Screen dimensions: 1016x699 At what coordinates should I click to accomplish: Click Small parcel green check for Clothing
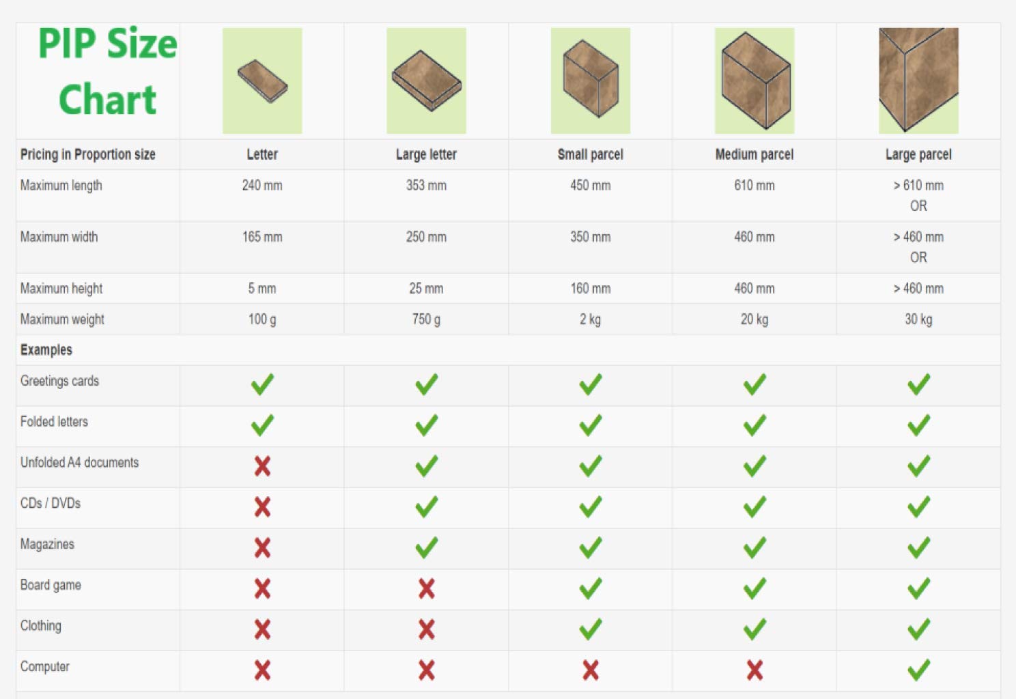pos(591,629)
